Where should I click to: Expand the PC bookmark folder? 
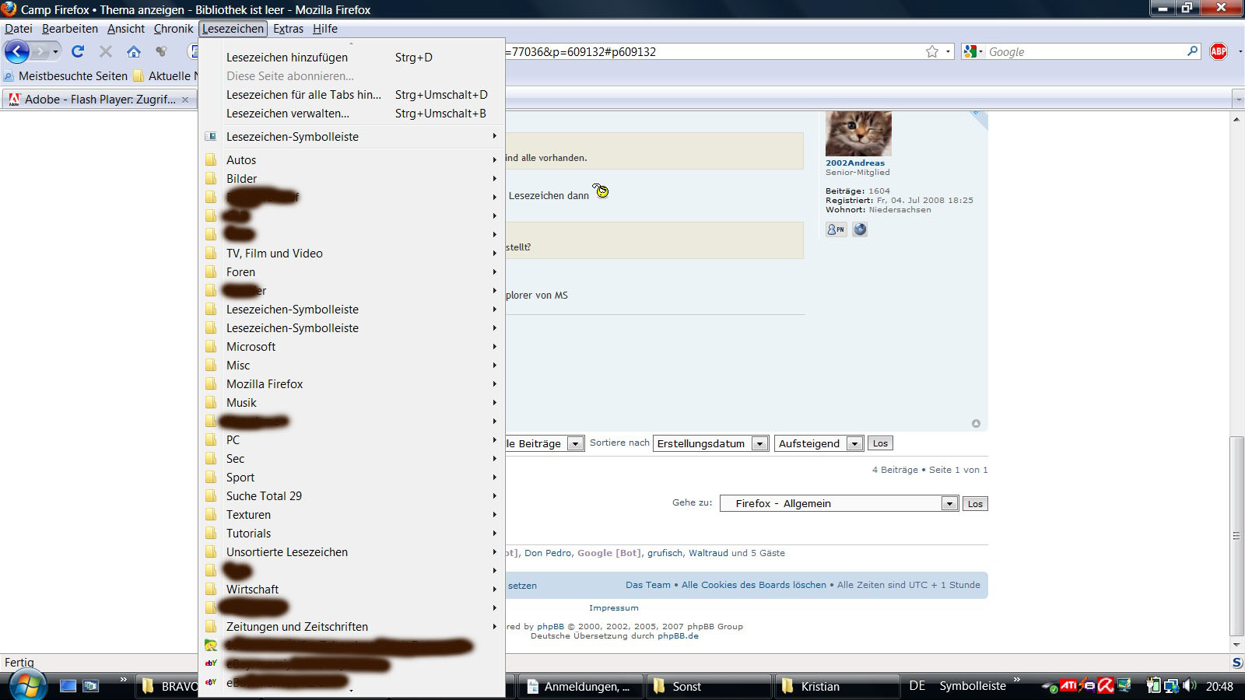point(352,440)
